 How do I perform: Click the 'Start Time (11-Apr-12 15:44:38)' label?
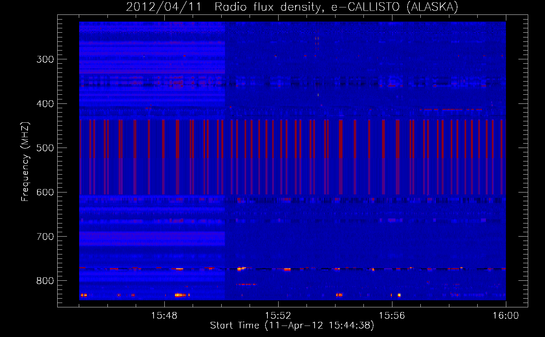292,326
